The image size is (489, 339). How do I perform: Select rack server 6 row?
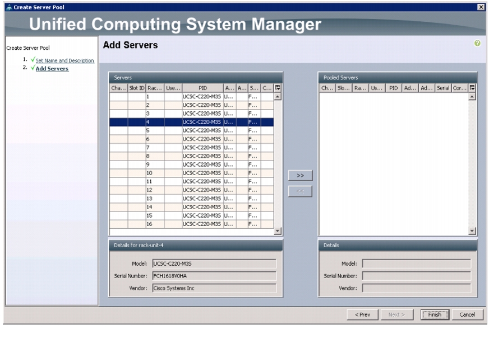click(x=191, y=139)
